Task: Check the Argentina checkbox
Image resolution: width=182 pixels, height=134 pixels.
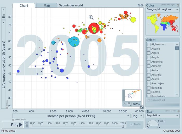Action: coord(148,62)
